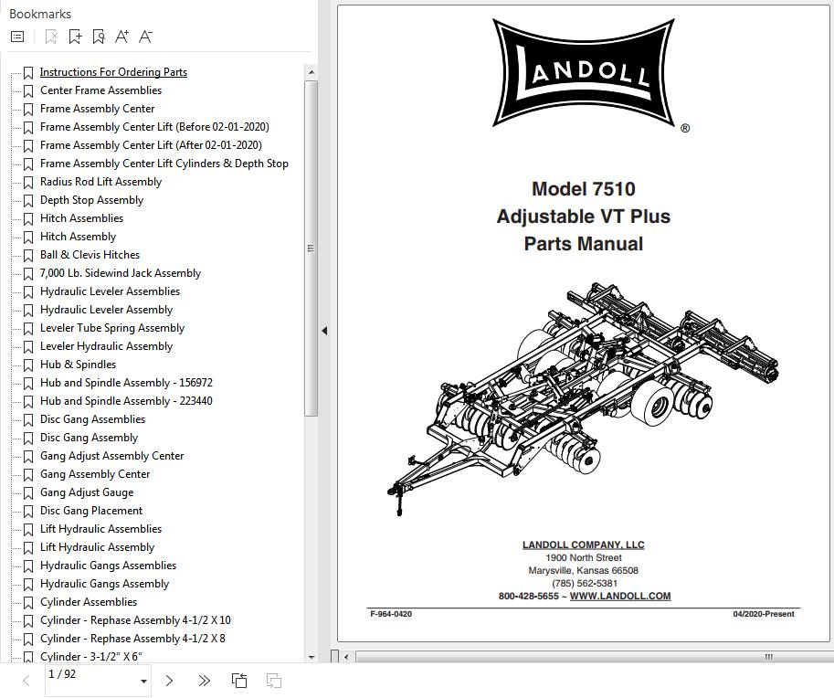The height and width of the screenshot is (698, 834).
Task: Select the Cylinder - 3-1/2" X 6" bookmark
Action: 91,657
